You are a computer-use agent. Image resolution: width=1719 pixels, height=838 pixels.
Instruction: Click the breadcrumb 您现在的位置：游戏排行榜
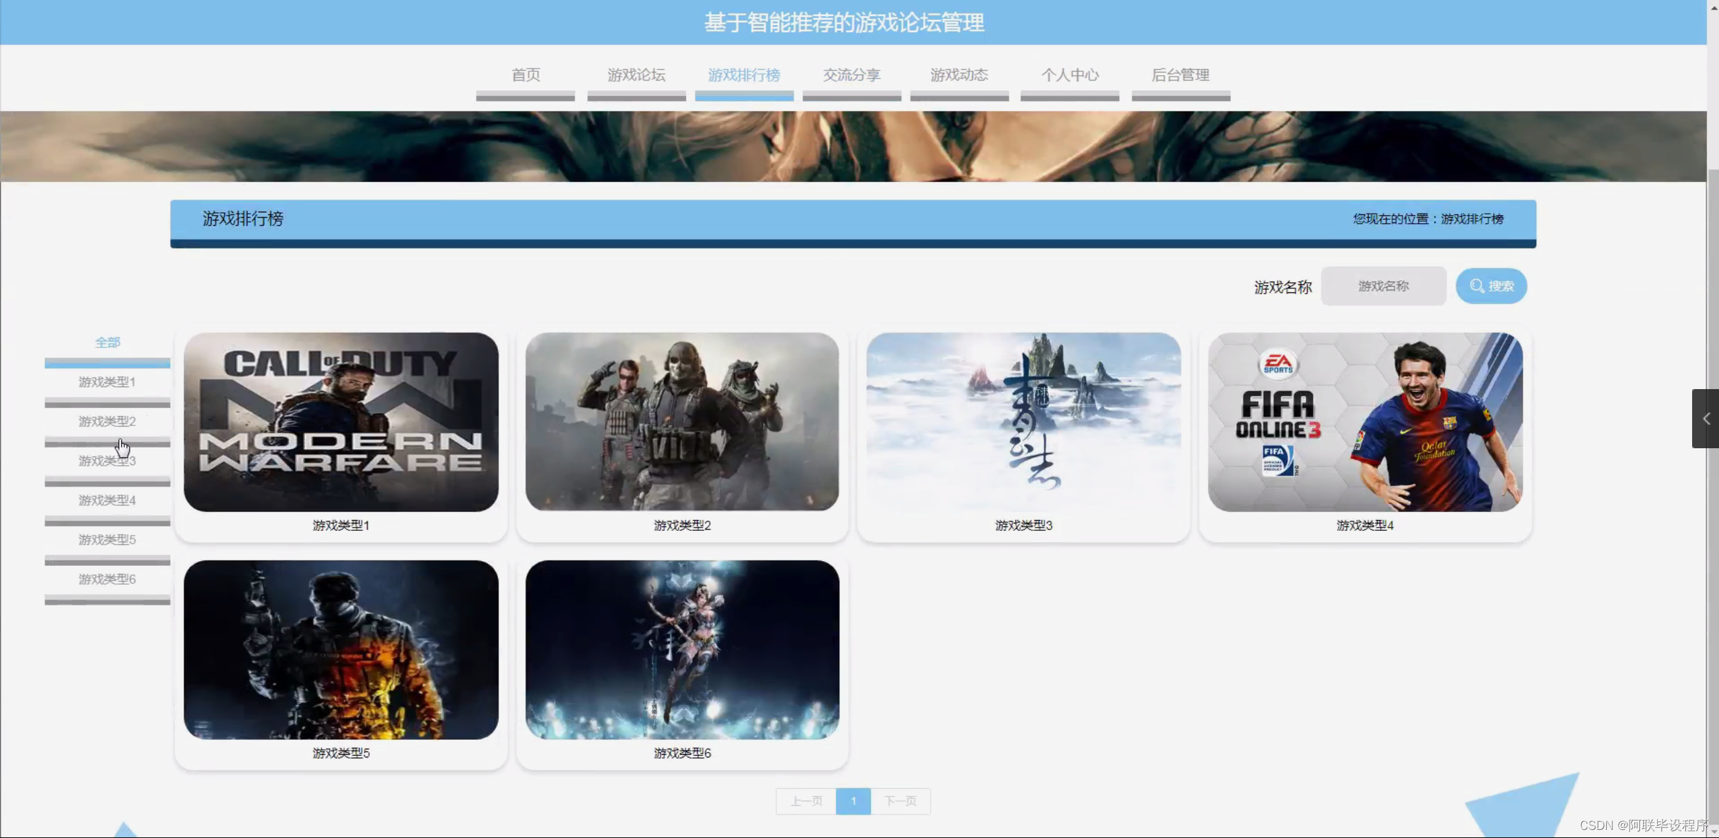point(1428,219)
